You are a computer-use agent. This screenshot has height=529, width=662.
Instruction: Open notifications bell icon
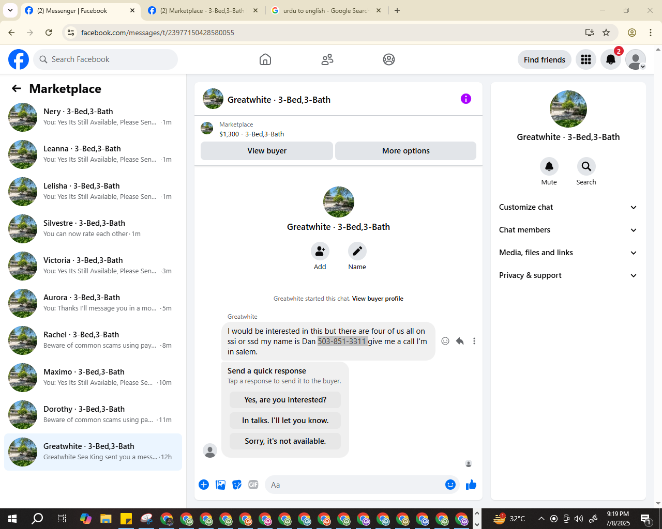[611, 59]
